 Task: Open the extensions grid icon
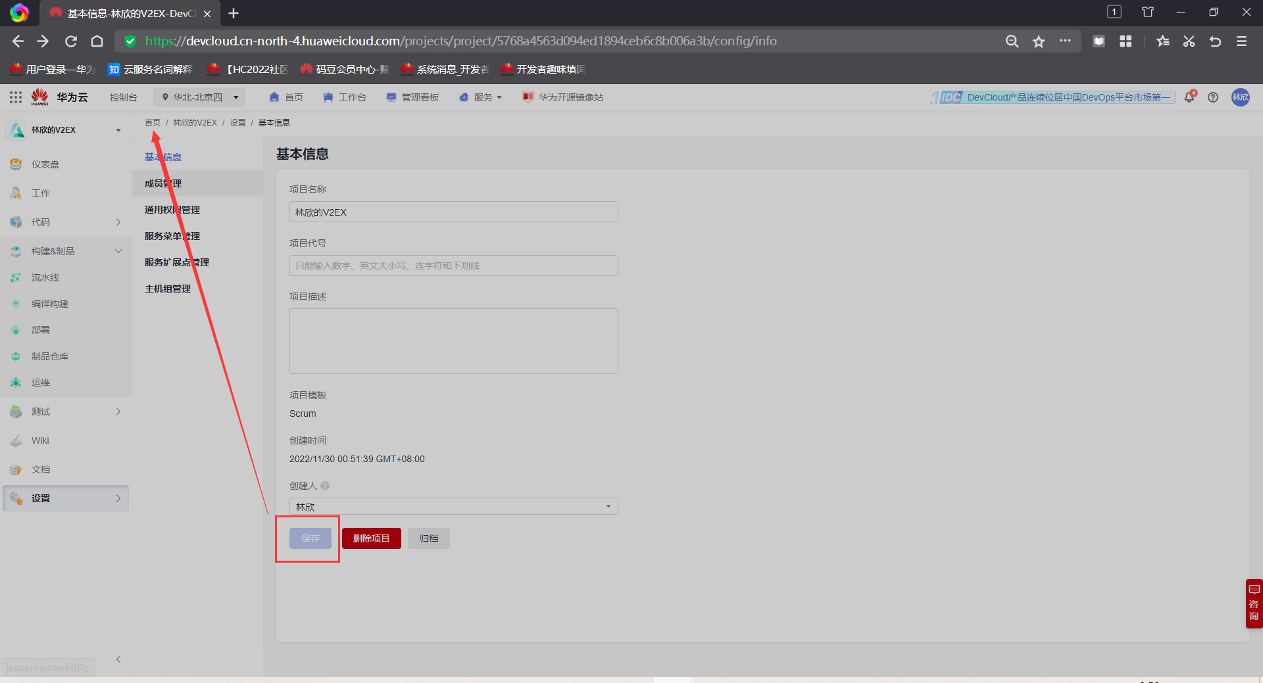click(1126, 41)
